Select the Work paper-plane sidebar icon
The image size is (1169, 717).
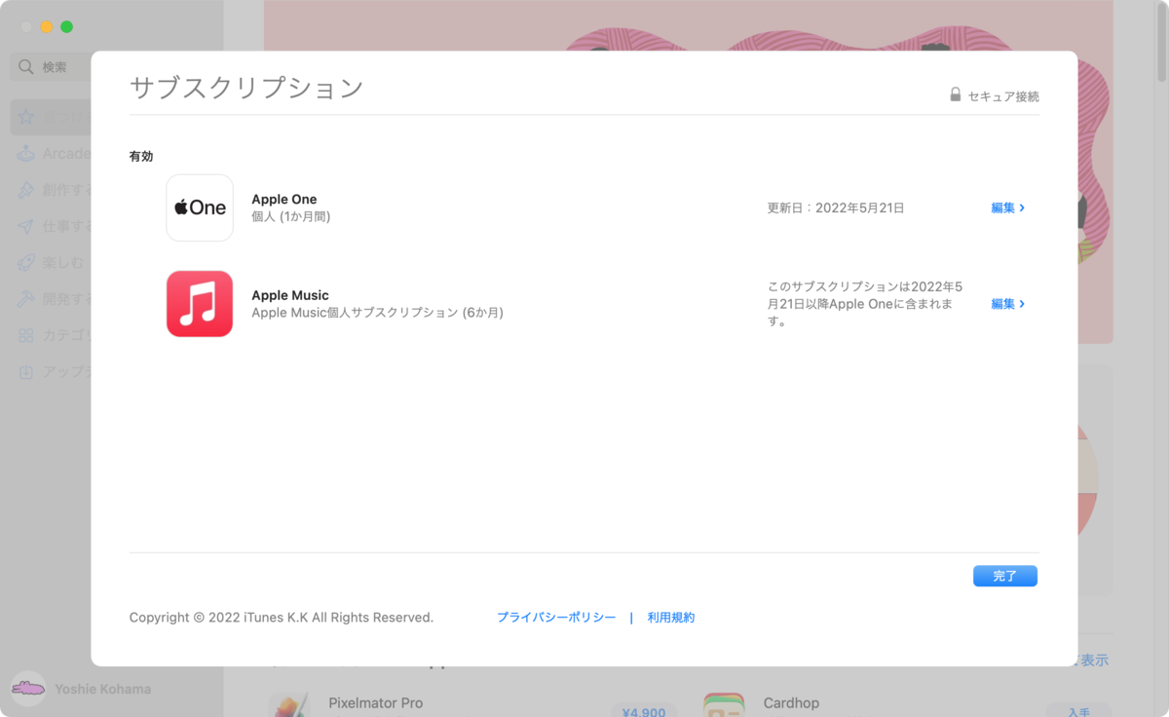coord(26,226)
